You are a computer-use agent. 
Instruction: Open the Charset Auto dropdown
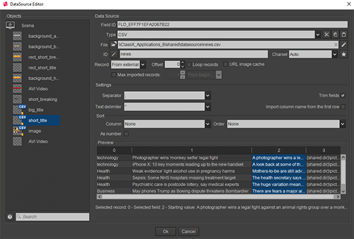point(335,54)
